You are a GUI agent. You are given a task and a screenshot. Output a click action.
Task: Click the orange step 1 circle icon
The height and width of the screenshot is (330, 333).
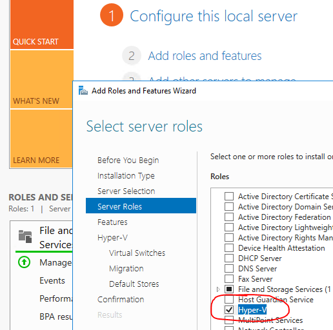[x=112, y=15]
